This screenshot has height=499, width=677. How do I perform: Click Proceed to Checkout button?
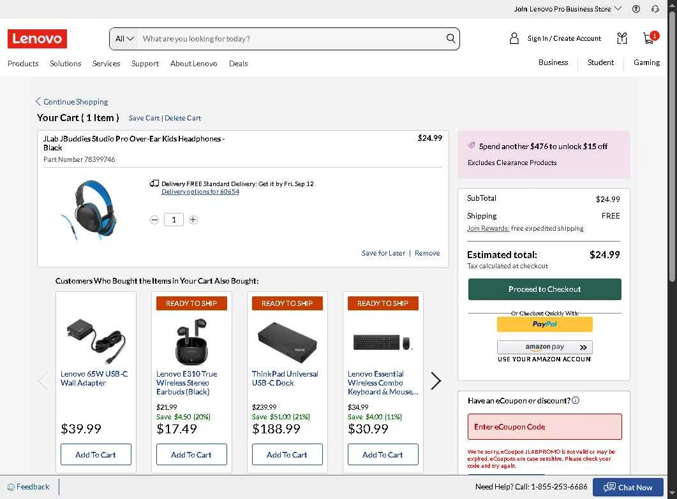pyautogui.click(x=544, y=289)
